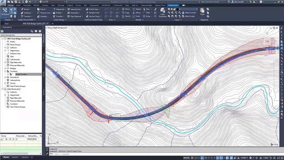The image size is (284, 160).
Task: Expand the Layers panel dropdown
Action: pyautogui.click(x=178, y=20)
